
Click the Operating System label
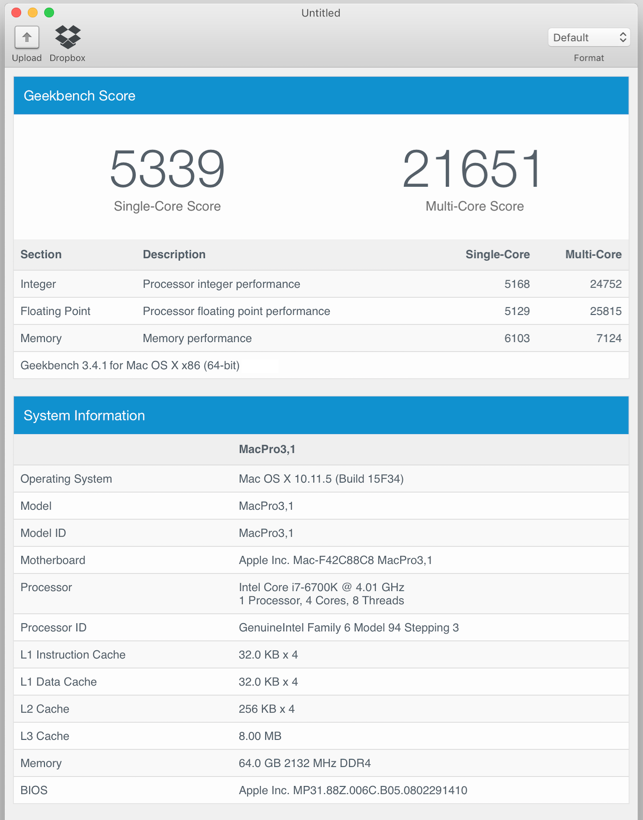point(66,479)
